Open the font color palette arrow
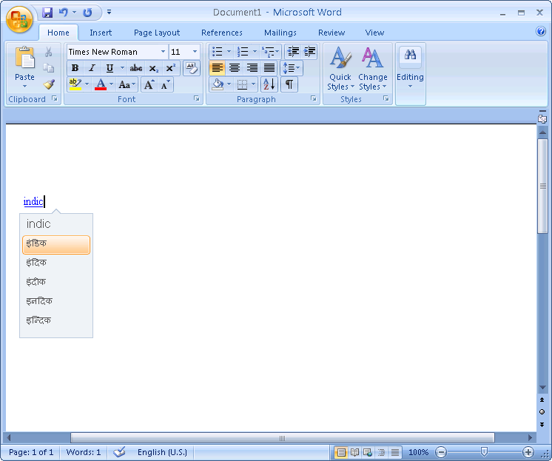The height and width of the screenshot is (461, 552). click(x=111, y=84)
